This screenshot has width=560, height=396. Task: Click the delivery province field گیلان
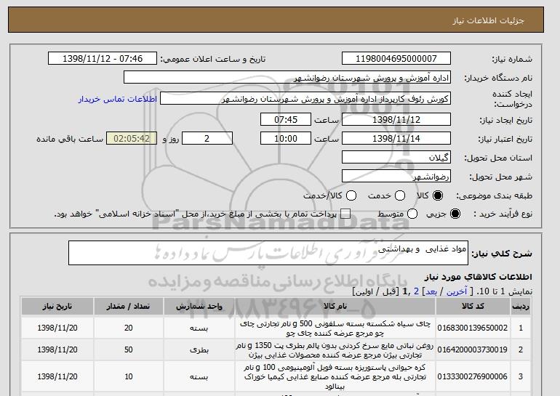(396, 157)
